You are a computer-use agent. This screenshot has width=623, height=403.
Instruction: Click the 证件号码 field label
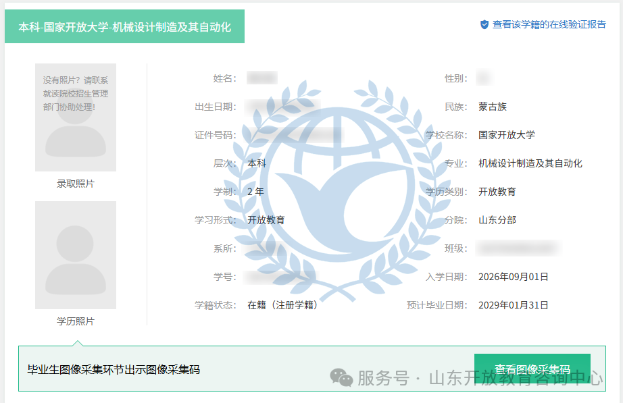coord(216,135)
